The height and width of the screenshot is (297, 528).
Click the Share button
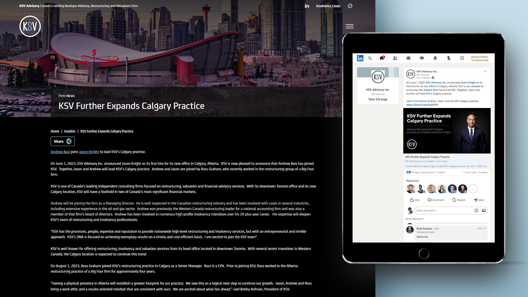[x=62, y=141]
